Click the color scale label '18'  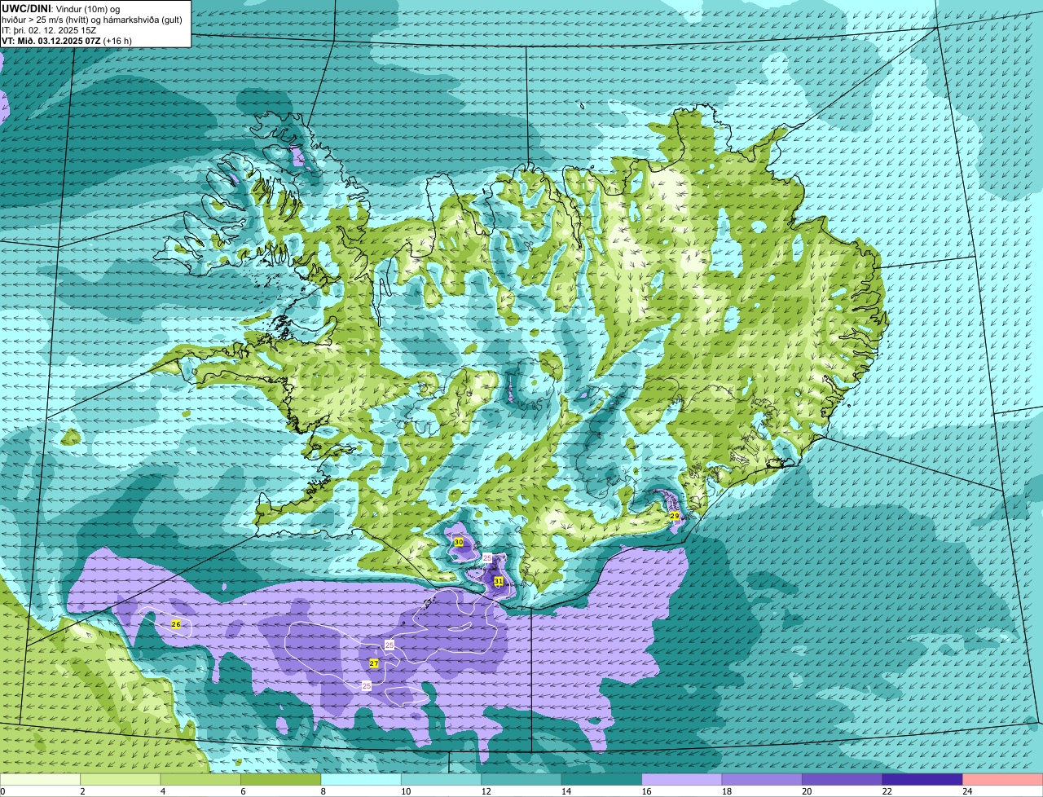[x=725, y=791]
